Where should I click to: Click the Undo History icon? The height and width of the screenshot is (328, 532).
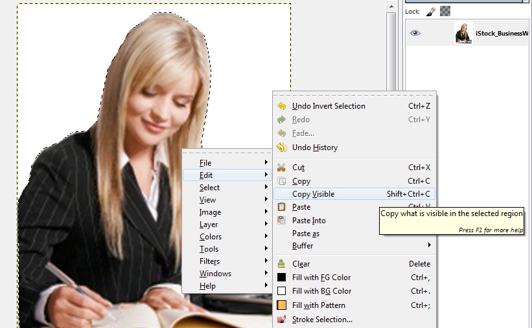pos(281,148)
